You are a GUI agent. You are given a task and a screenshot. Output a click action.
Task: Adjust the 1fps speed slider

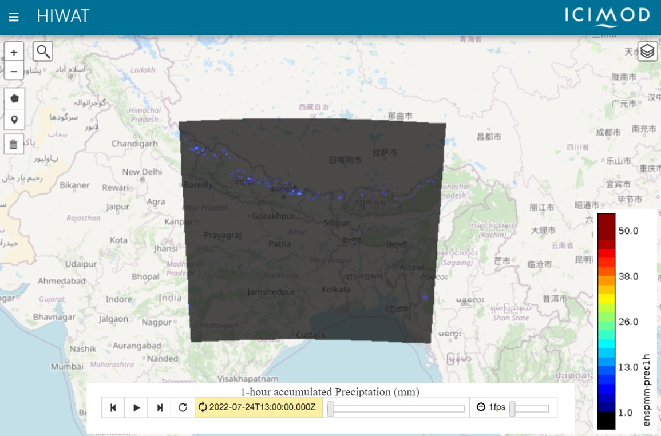click(529, 409)
